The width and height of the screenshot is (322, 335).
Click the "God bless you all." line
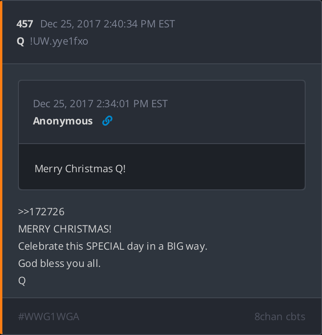coord(59,263)
